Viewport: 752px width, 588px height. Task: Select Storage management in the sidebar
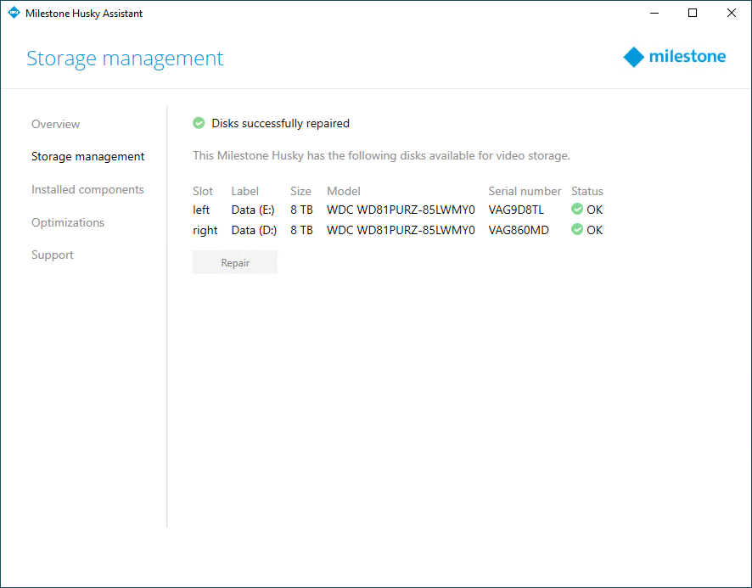[x=87, y=157]
